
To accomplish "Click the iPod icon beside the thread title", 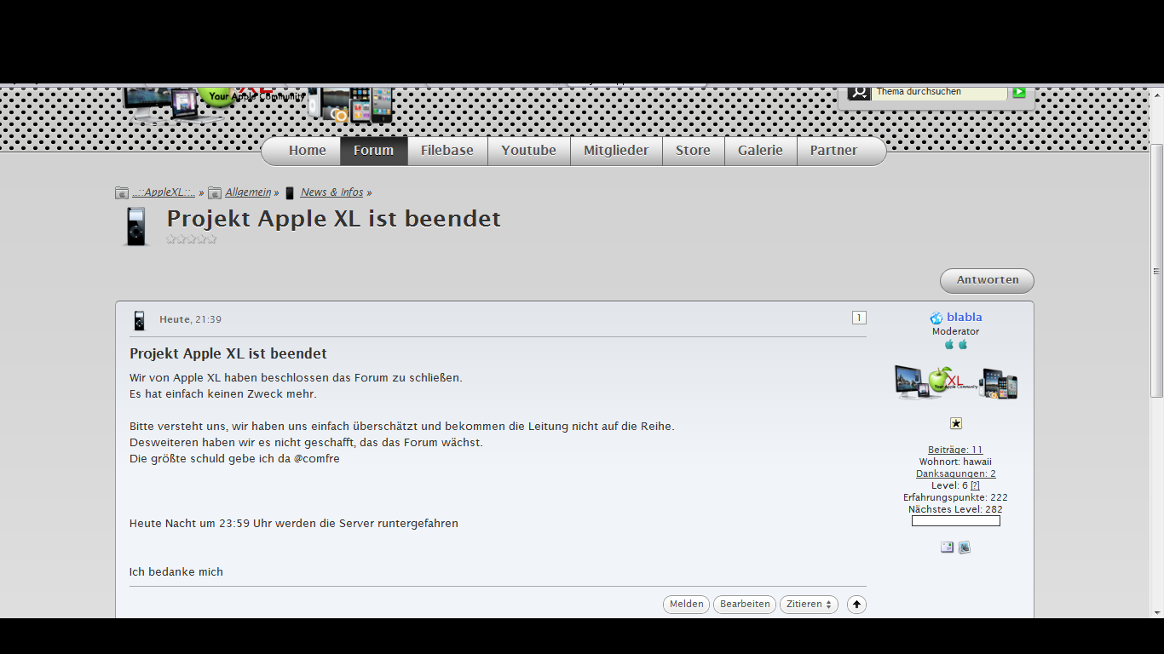I will pyautogui.click(x=135, y=227).
